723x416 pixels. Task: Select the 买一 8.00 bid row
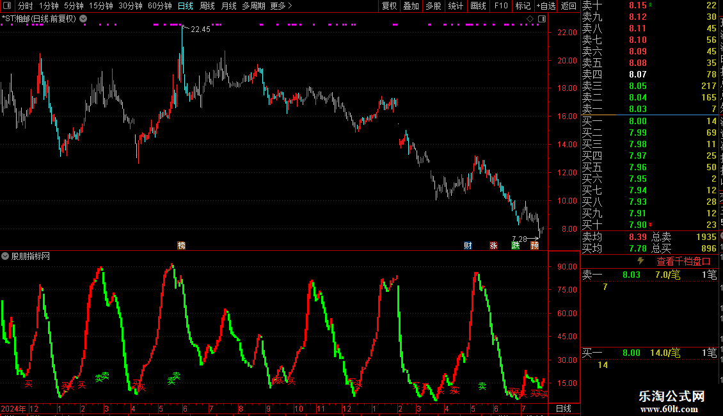649,121
